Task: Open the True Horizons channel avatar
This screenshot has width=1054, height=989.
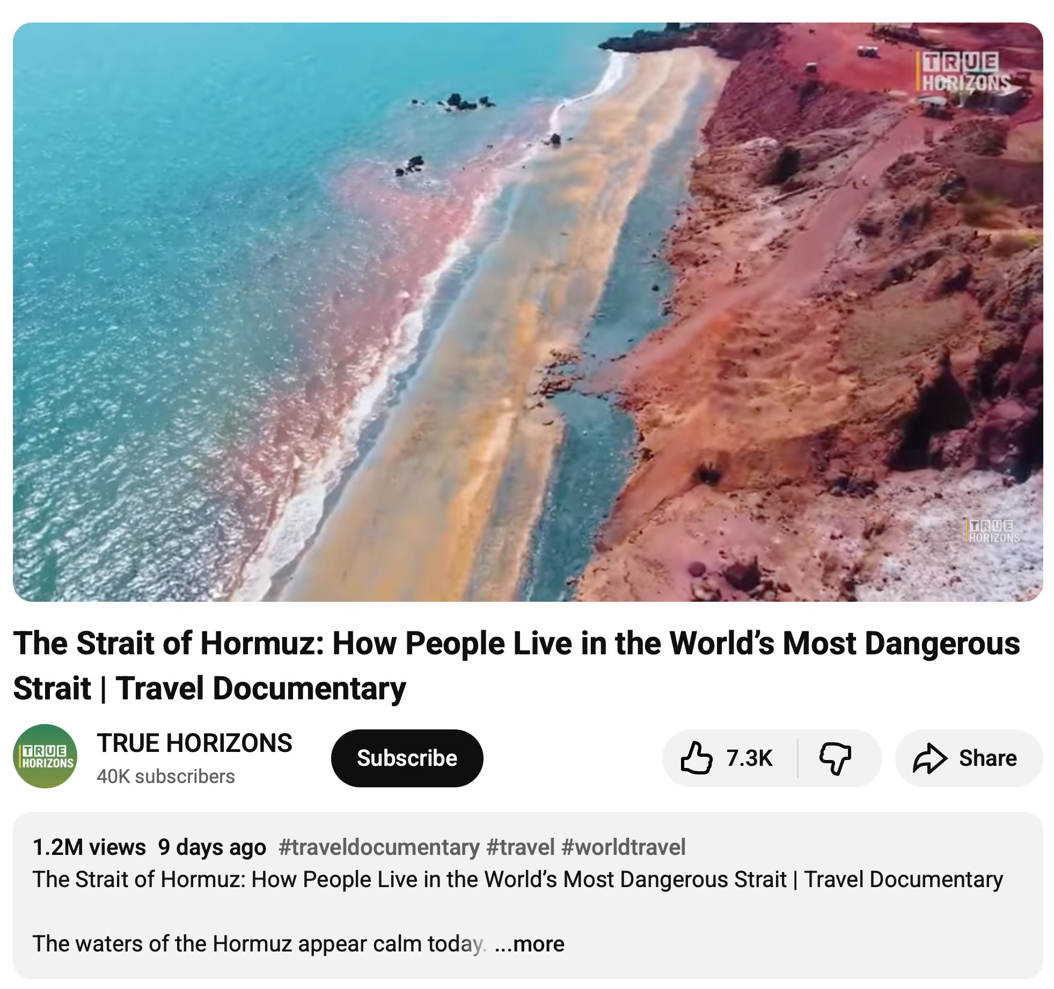Action: (45, 756)
